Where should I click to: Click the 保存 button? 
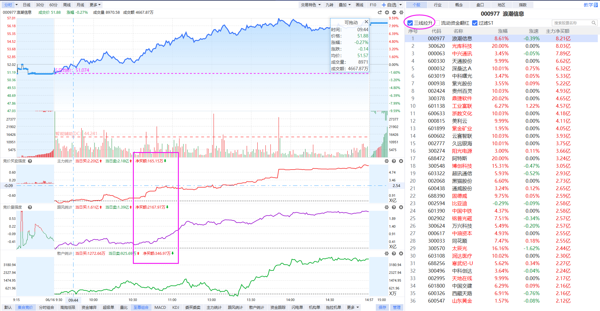click(382, 308)
